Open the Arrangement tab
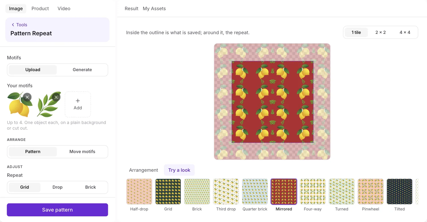The height and width of the screenshot is (222, 427). click(x=143, y=170)
